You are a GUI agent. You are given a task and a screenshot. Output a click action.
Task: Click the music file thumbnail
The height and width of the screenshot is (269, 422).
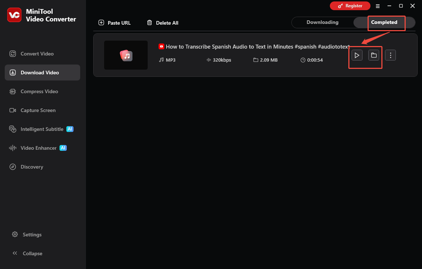pos(126,55)
